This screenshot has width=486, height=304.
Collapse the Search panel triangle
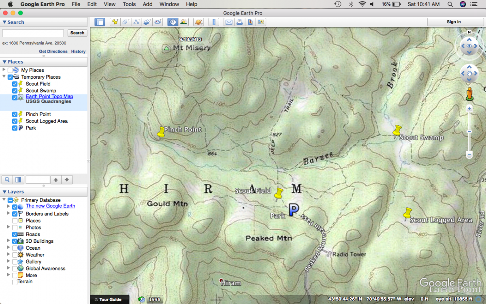pos(4,22)
